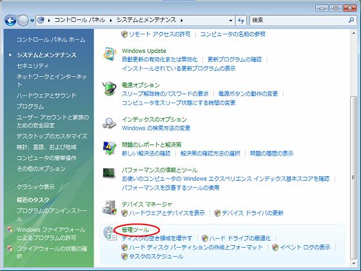The height and width of the screenshot is (271, 361).
Task: Open パフォーマンスを改善するツールの使用 link
Action: 170,188
